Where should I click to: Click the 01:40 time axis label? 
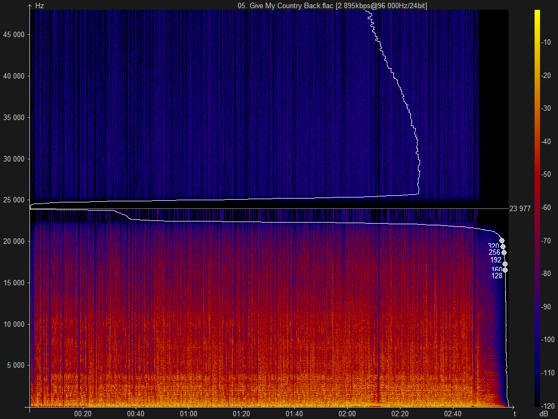pyautogui.click(x=294, y=414)
